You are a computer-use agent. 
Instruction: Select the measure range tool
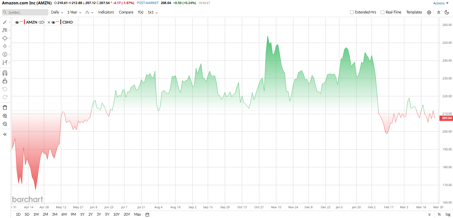coord(5,62)
